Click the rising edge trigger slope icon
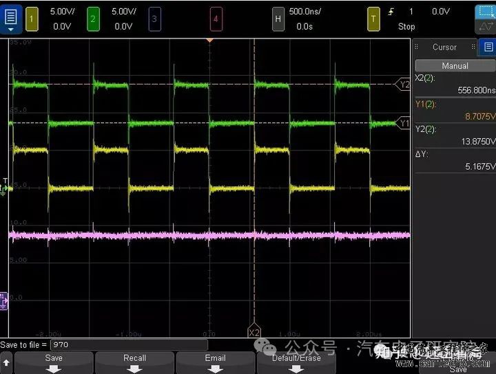Image resolution: width=496 pixels, height=374 pixels. pos(391,12)
